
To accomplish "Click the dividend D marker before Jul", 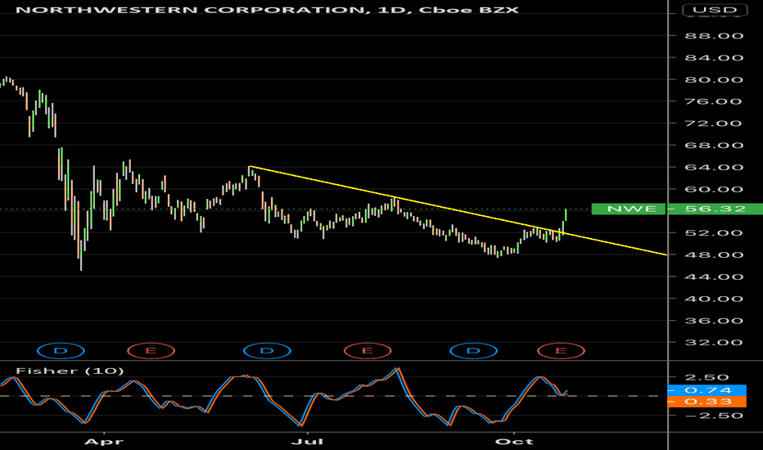I will click(267, 351).
